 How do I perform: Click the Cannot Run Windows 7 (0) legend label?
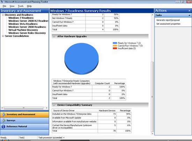click(x=130, y=46)
